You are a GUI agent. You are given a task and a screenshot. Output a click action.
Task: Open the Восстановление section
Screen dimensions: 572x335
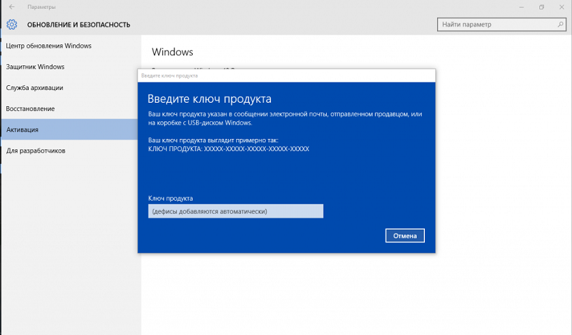pyautogui.click(x=31, y=109)
